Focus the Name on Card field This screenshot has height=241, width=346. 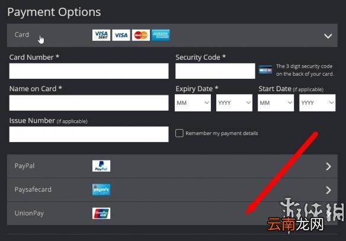pyautogui.click(x=89, y=103)
